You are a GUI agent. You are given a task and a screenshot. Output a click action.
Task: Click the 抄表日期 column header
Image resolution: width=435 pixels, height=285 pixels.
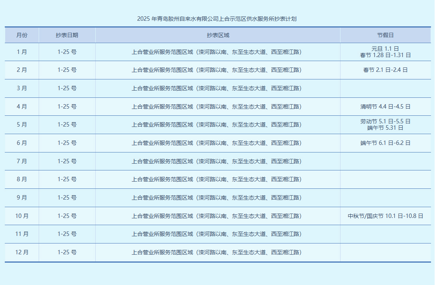(67, 35)
